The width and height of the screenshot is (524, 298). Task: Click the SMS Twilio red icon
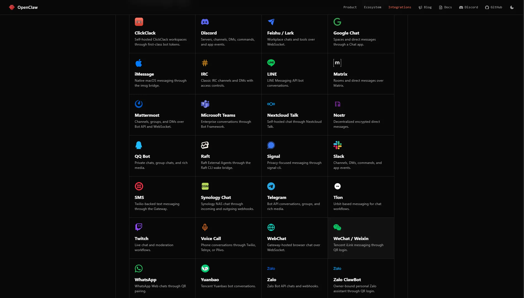coord(139,186)
